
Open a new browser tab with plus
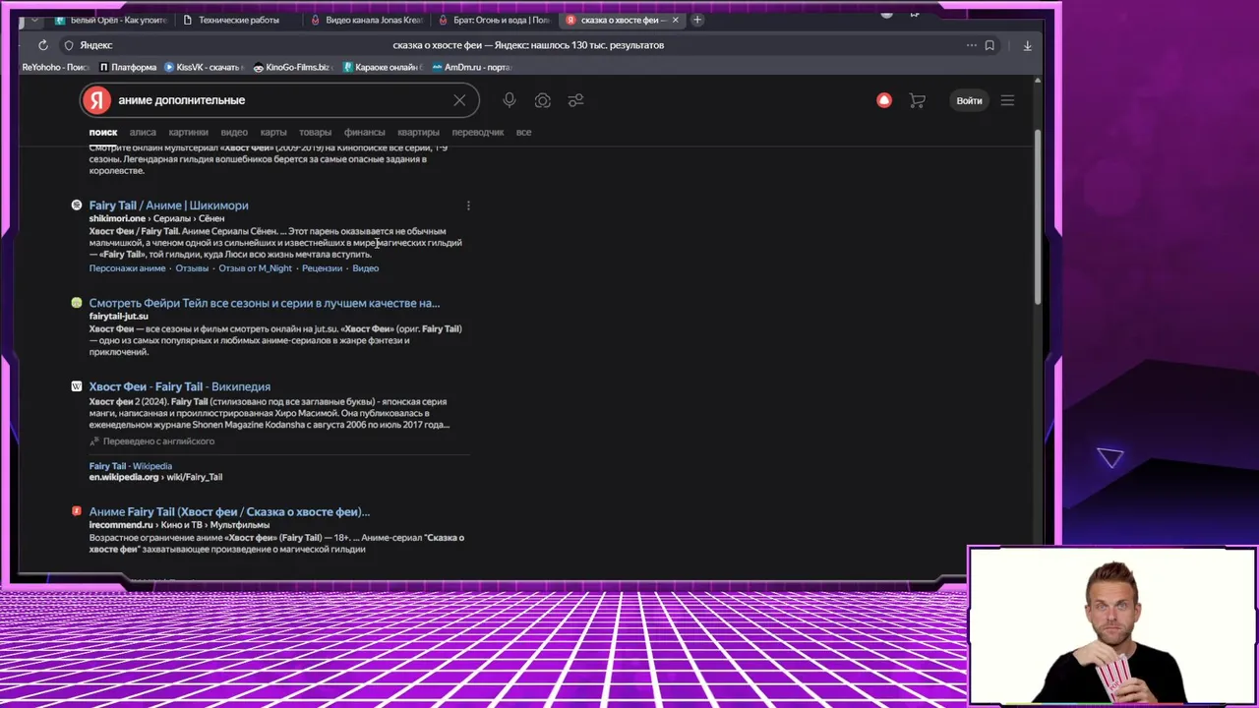pyautogui.click(x=697, y=20)
